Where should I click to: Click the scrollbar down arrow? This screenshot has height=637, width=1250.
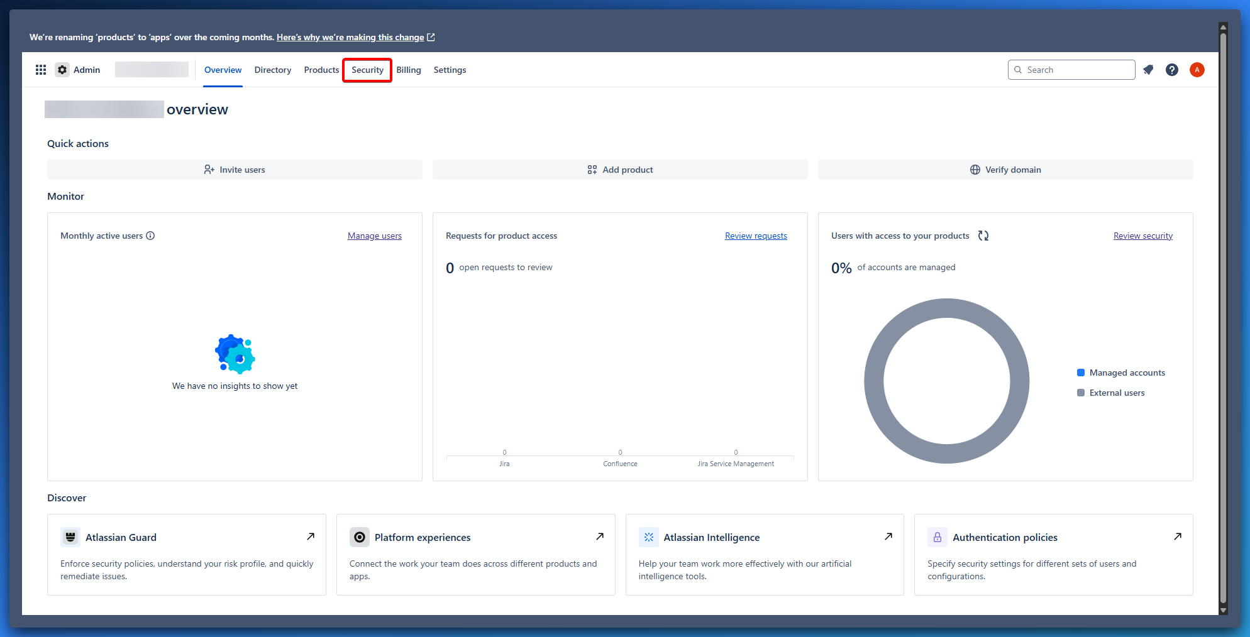click(x=1223, y=610)
